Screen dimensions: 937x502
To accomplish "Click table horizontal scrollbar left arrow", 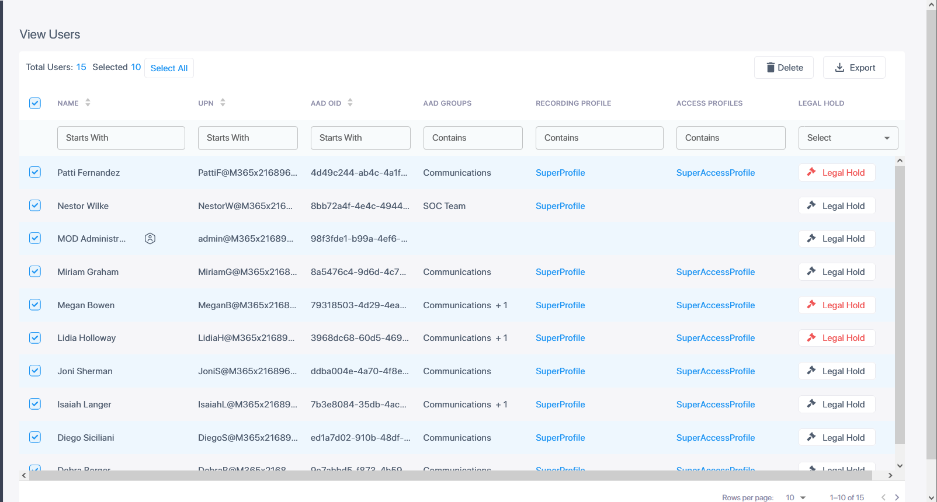I will point(24,475).
